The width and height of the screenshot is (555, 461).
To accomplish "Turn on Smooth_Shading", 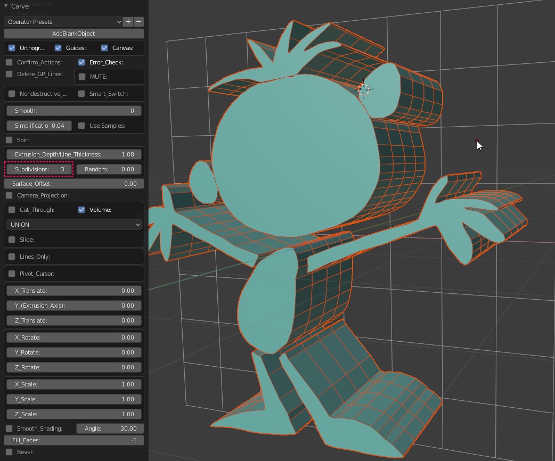I will coord(9,429).
